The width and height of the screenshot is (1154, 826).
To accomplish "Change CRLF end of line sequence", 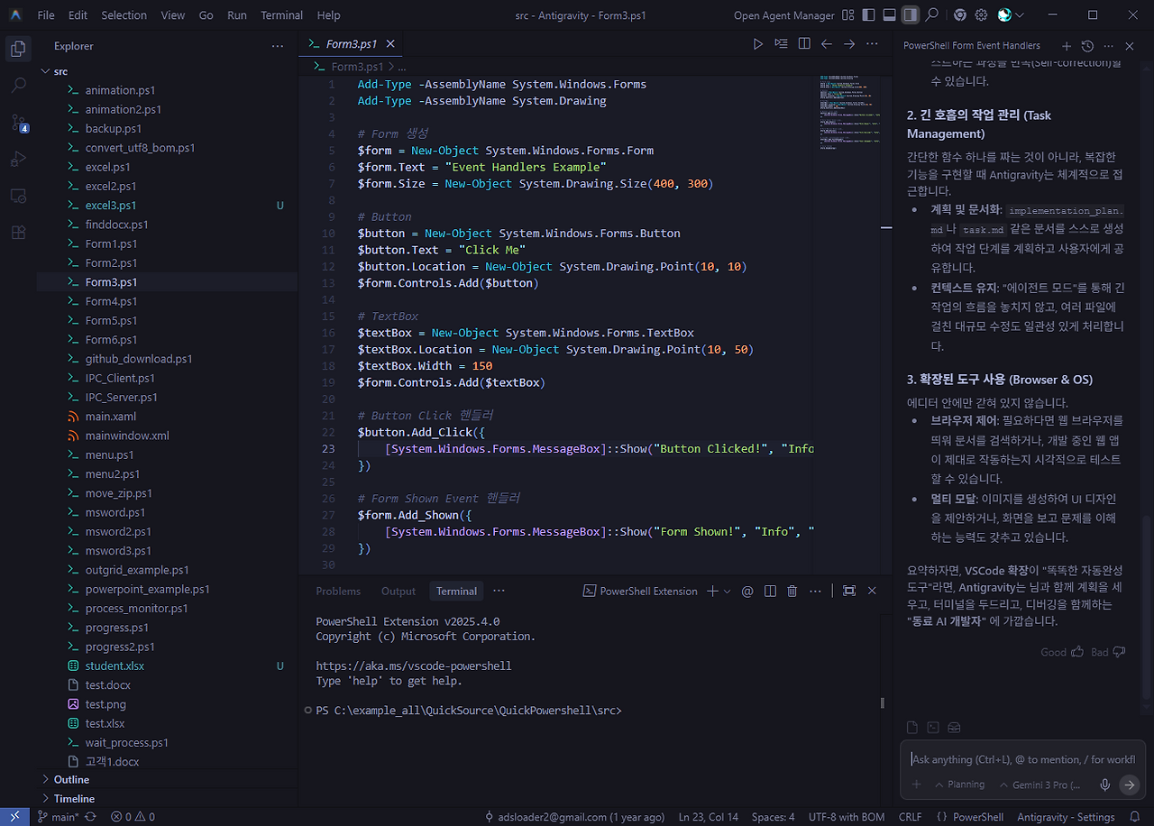I will tap(910, 817).
